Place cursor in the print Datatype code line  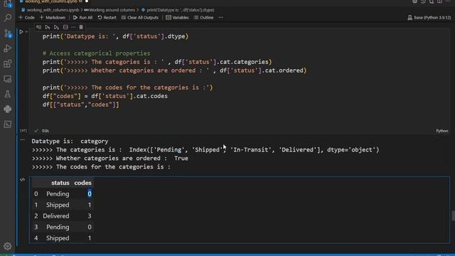(x=115, y=36)
